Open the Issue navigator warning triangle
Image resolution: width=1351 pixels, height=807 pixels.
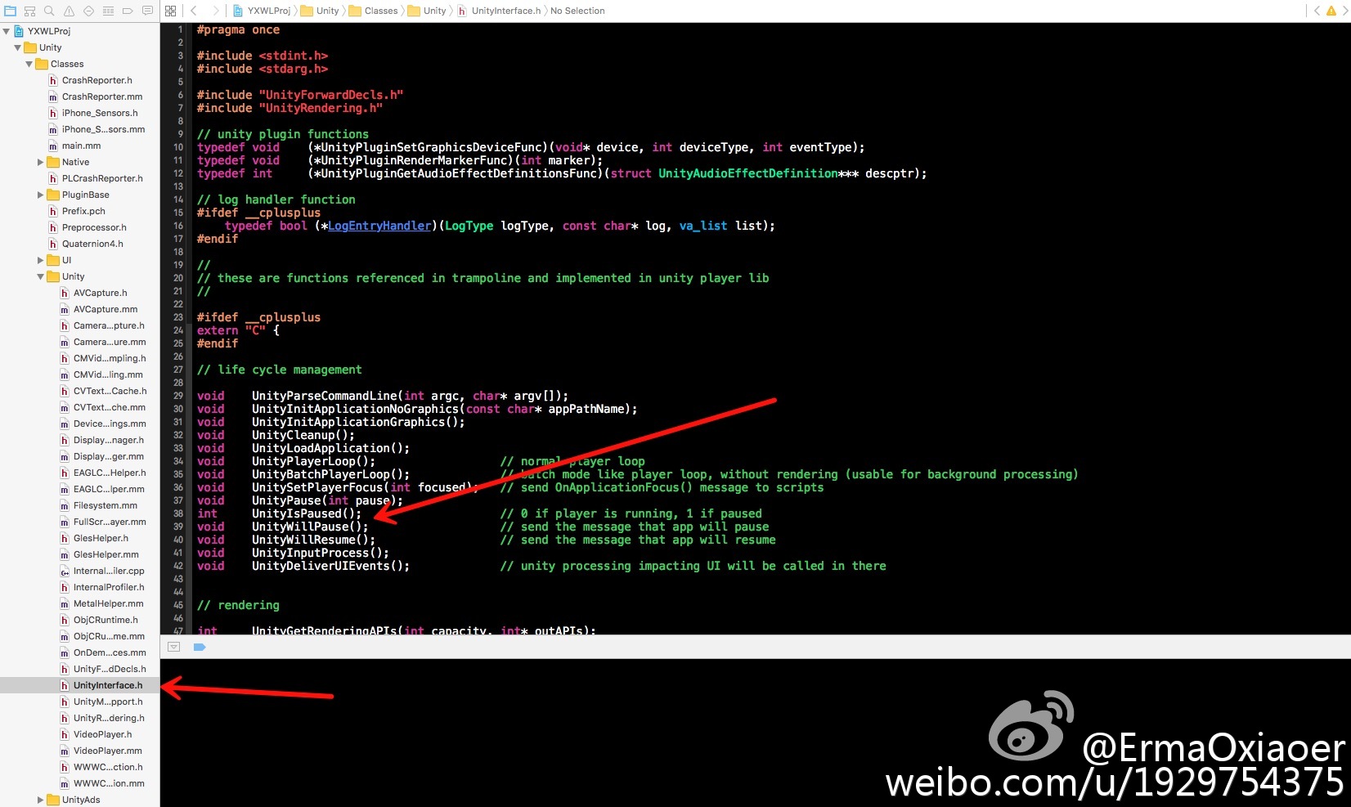(x=69, y=11)
